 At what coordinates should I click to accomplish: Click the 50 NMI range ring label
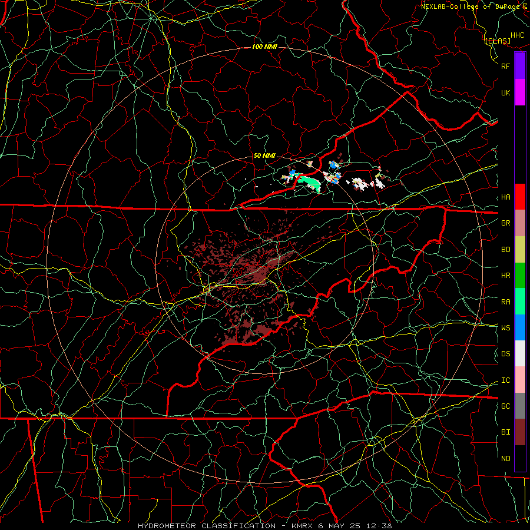click(264, 155)
